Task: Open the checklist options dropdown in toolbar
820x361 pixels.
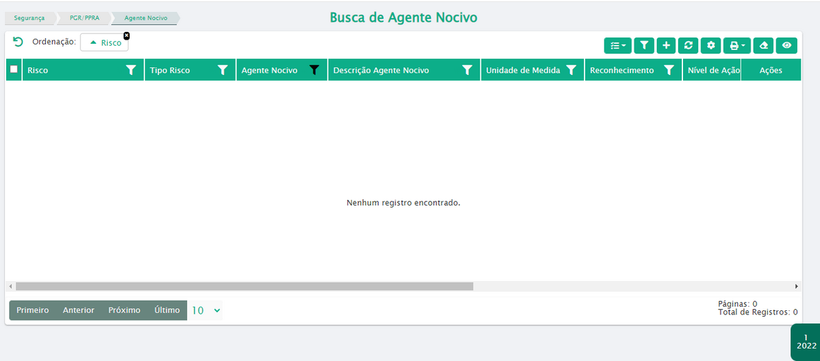Action: (618, 46)
